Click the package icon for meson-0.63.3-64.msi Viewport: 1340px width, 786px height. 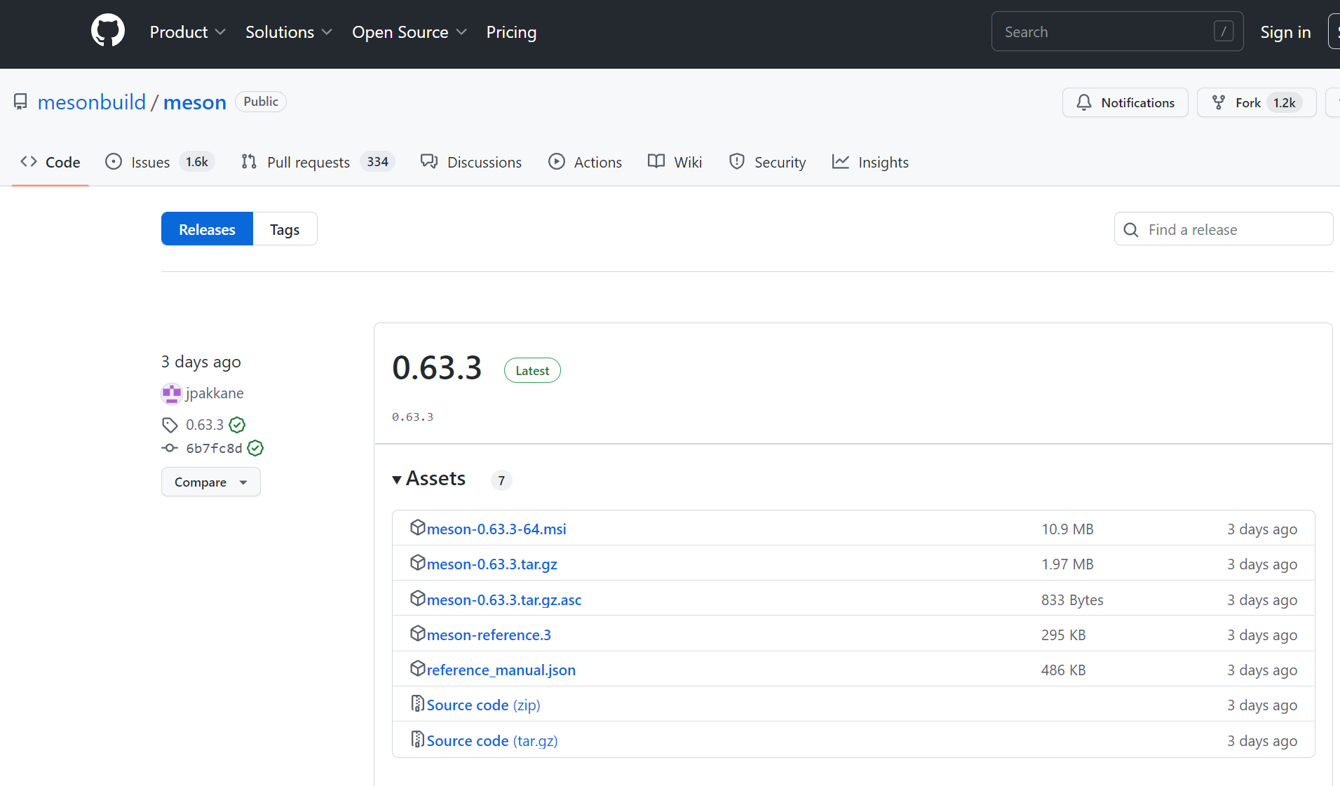pos(418,527)
